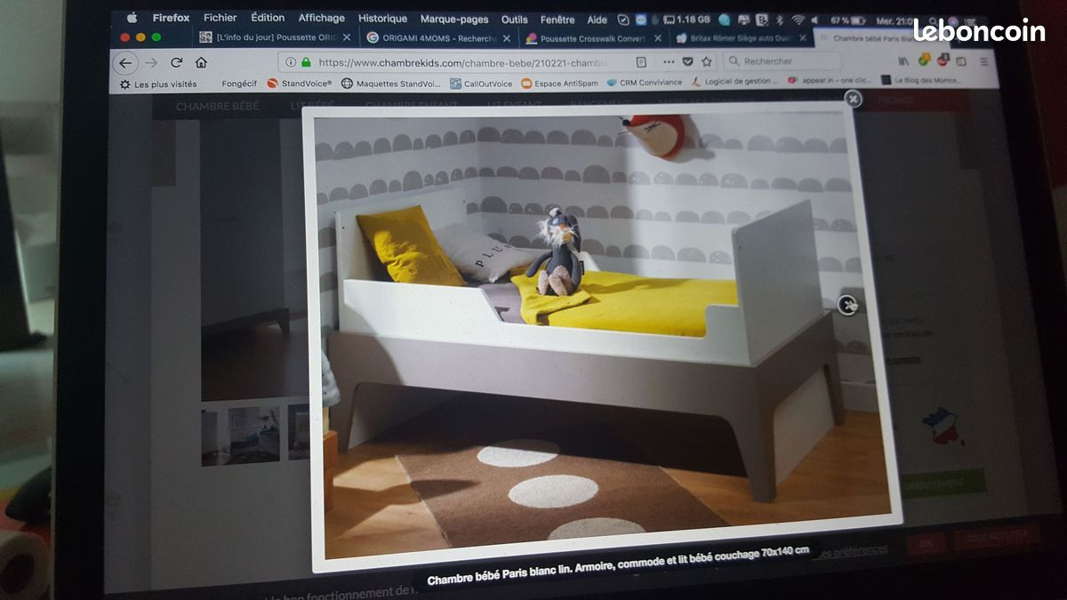
Task: Open the Firefox hamburger menu
Action: pos(983,62)
